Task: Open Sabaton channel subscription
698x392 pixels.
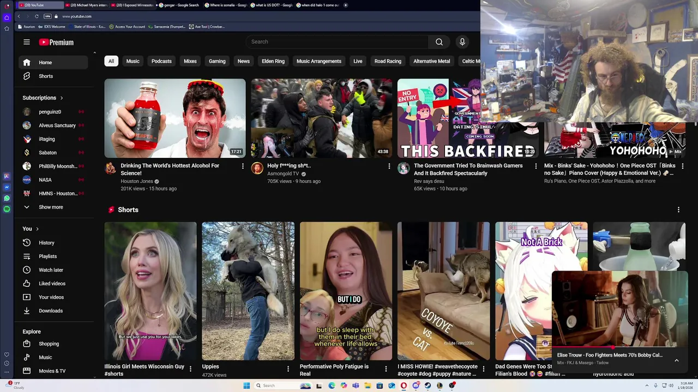Action: (x=53, y=152)
